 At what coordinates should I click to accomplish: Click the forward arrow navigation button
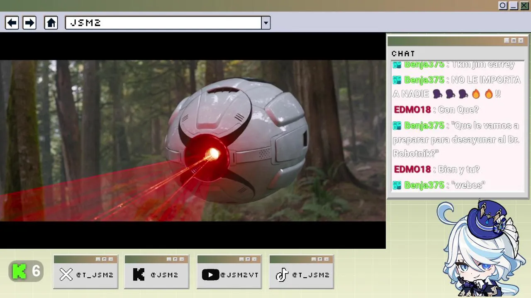(x=29, y=23)
